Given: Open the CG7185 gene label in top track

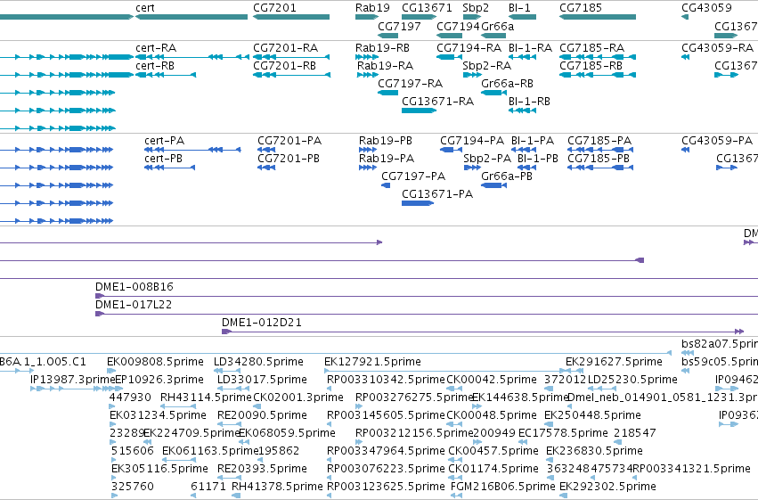Looking at the screenshot, I should click(x=581, y=8).
